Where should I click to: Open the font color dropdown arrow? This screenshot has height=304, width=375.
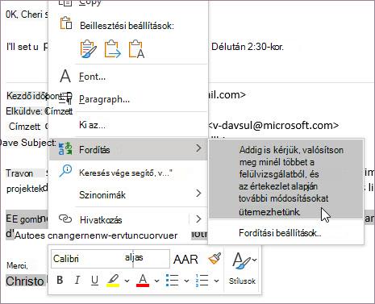156,281
